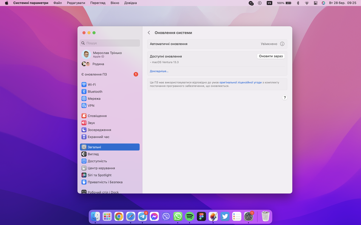Go back using the chevron arrow
This screenshot has width=361, height=225.
149,33
